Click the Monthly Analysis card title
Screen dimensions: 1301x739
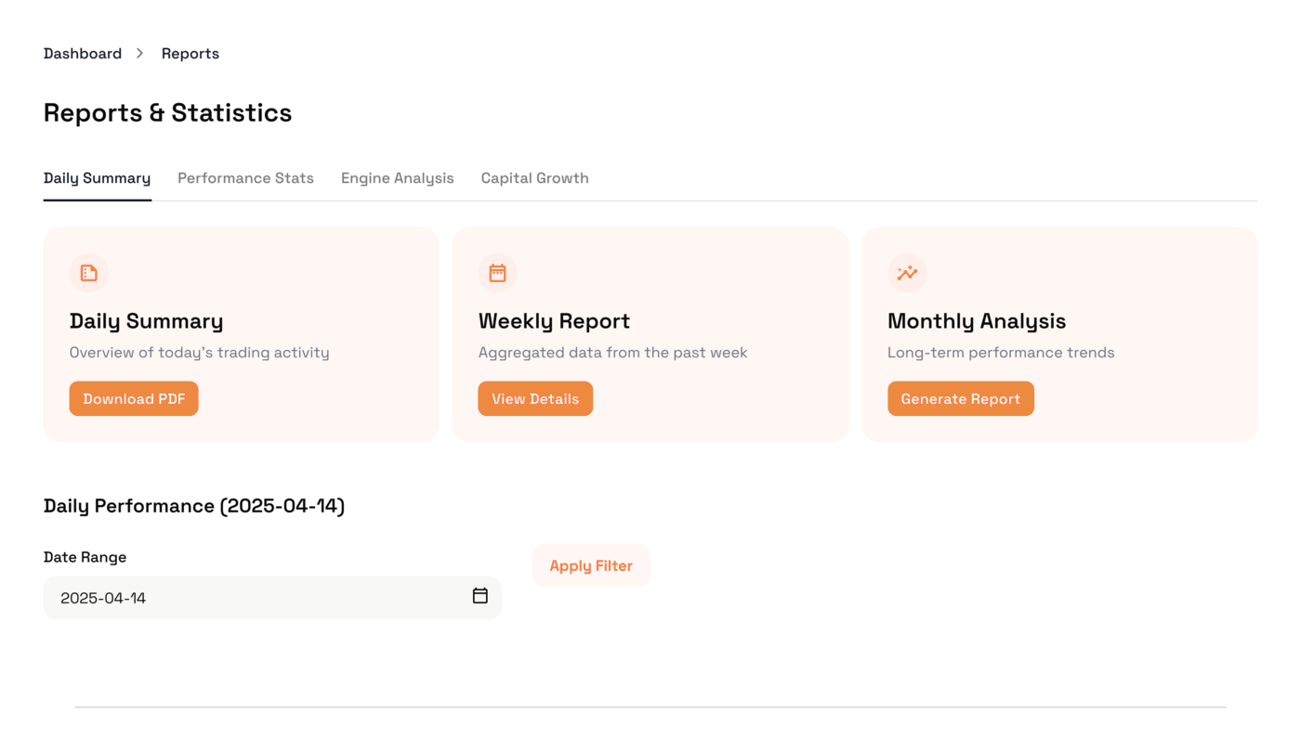(x=976, y=321)
